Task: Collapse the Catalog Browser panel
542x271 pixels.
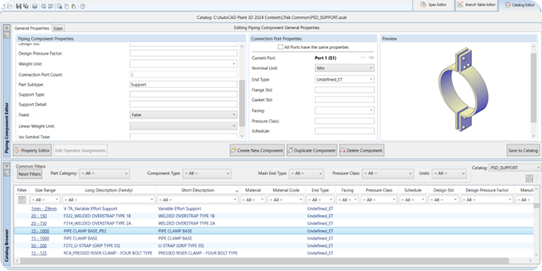Action: coord(7,165)
